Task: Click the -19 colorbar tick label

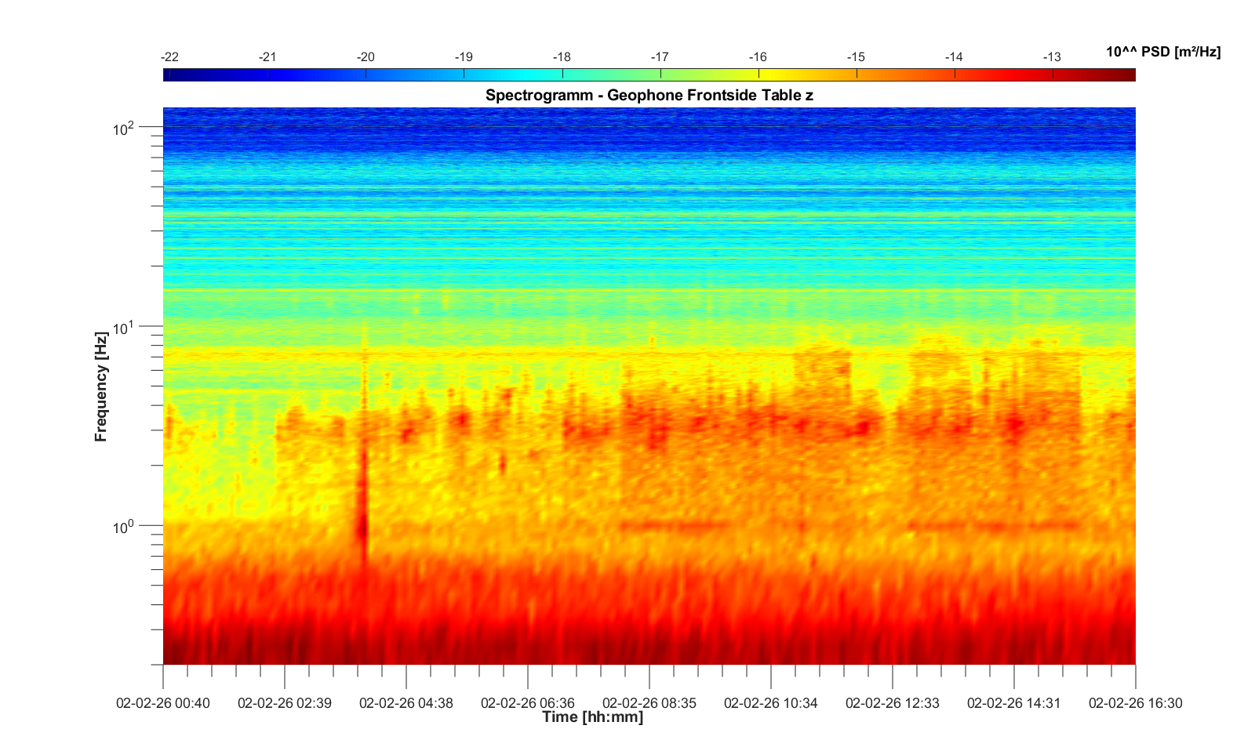Action: click(464, 57)
